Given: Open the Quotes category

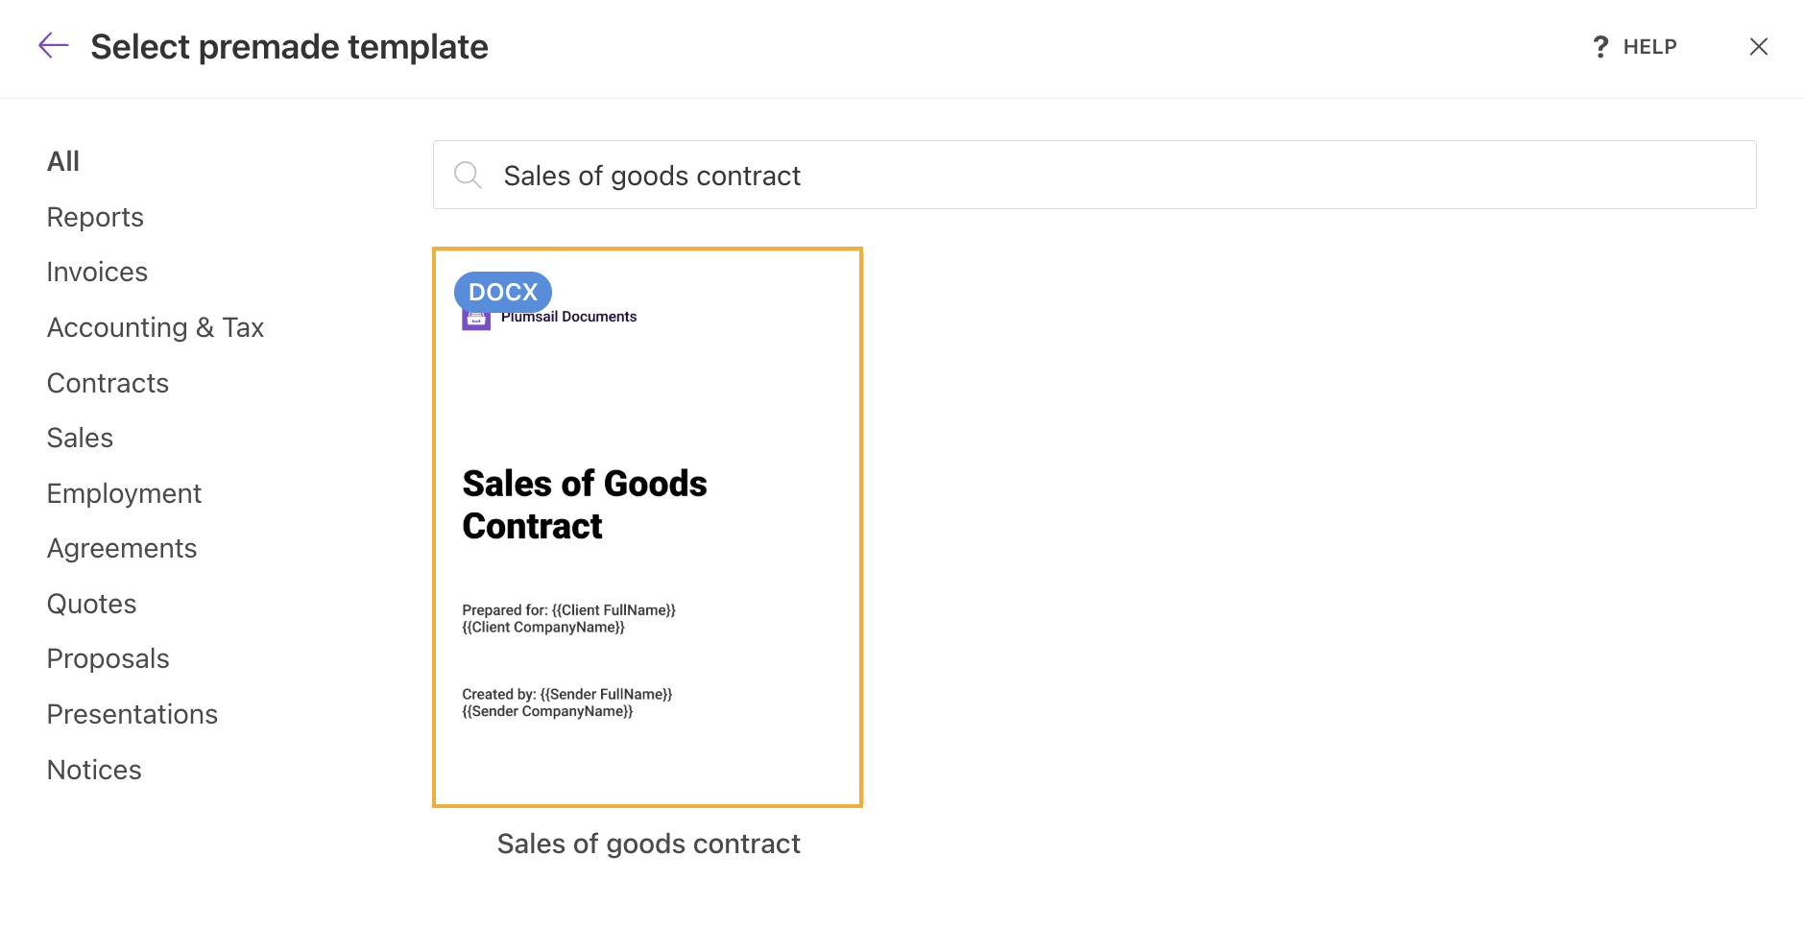Looking at the screenshot, I should (91, 603).
